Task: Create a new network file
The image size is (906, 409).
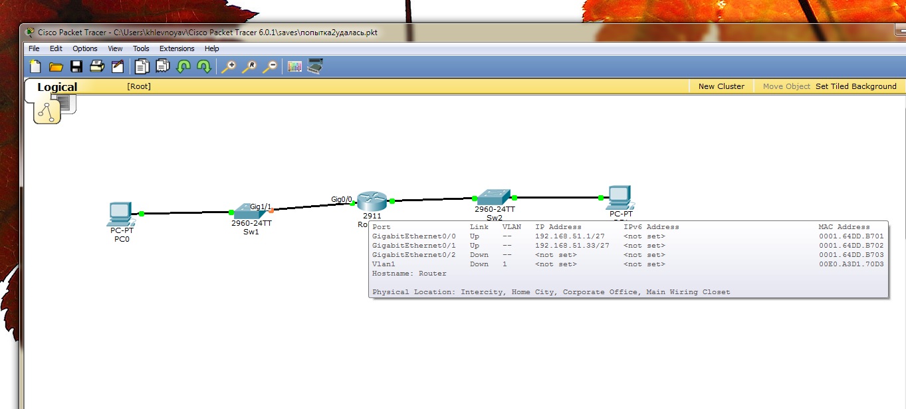Action: pos(35,66)
